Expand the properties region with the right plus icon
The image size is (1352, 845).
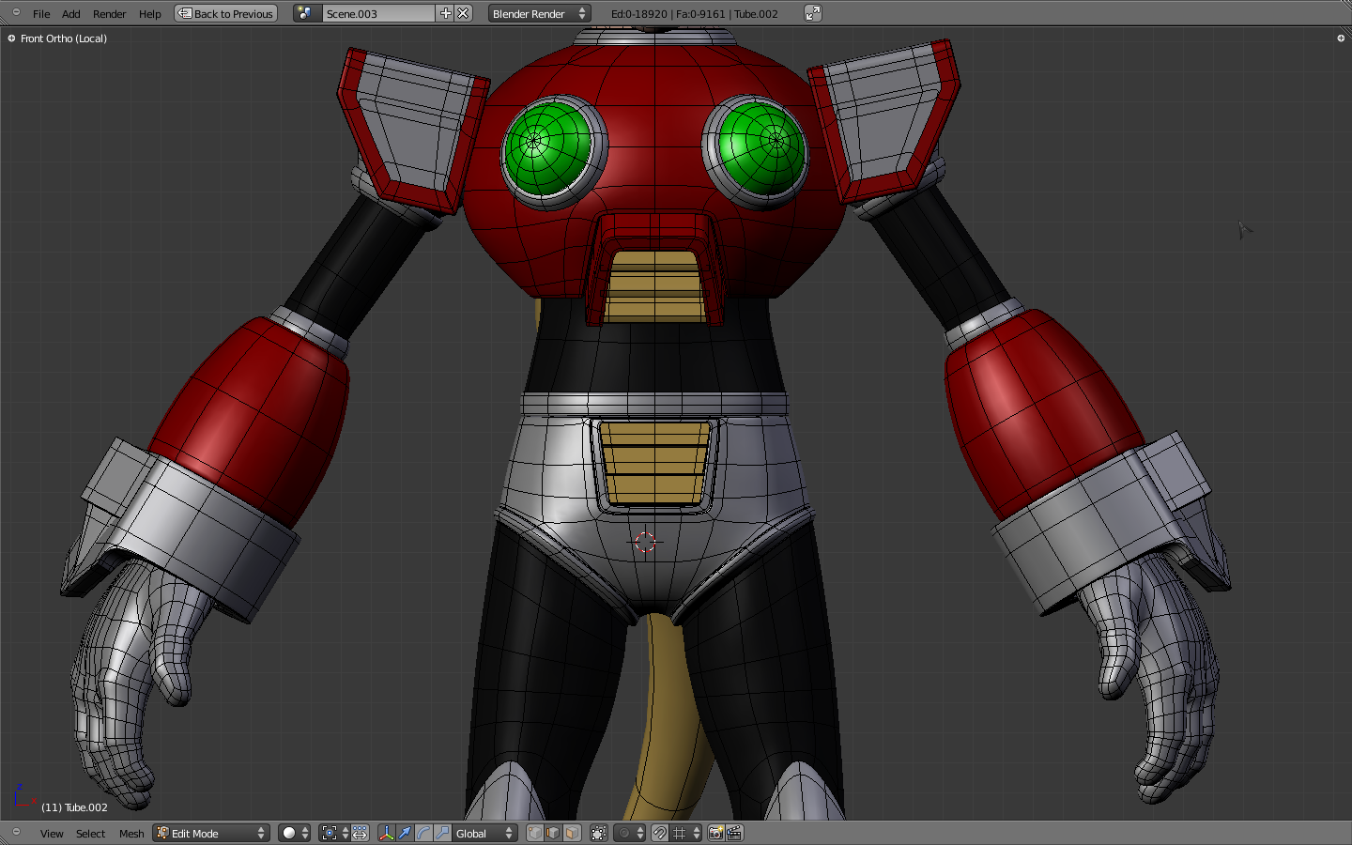[x=1341, y=38]
